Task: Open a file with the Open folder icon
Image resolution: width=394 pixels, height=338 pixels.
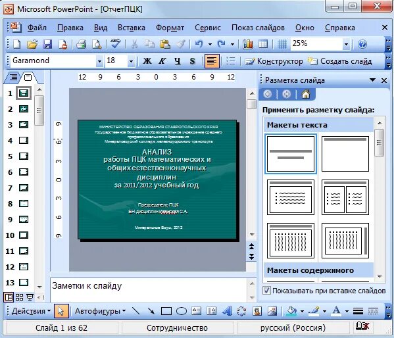Action: click(x=32, y=44)
